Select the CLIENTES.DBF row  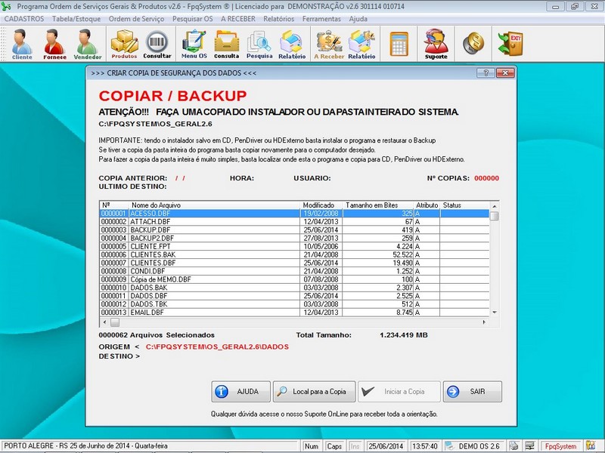(294, 263)
